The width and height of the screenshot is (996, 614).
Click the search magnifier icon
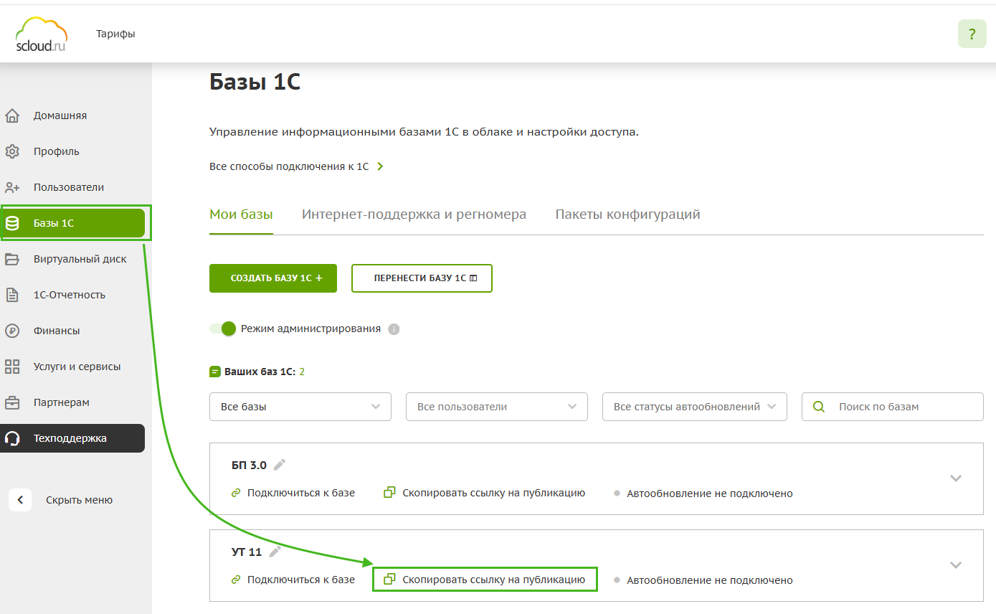[820, 407]
